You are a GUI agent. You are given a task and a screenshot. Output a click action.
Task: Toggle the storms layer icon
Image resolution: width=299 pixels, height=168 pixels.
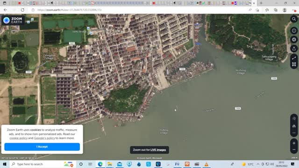click(294, 119)
